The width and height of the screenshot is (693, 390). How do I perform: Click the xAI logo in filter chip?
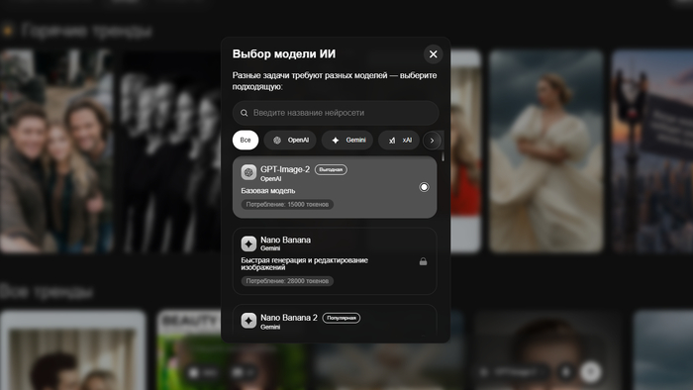click(392, 141)
